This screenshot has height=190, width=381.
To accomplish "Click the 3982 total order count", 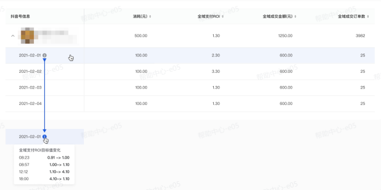I will (x=360, y=36).
